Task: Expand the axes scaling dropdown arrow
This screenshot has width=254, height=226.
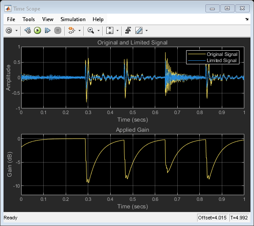Action: [x=118, y=30]
